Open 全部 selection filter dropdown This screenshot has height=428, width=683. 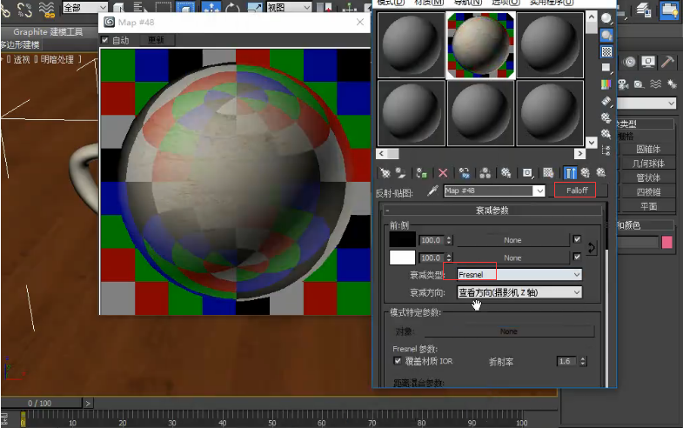[x=85, y=8]
